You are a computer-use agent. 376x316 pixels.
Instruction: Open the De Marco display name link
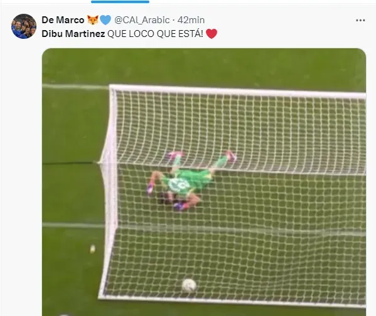[x=63, y=20]
